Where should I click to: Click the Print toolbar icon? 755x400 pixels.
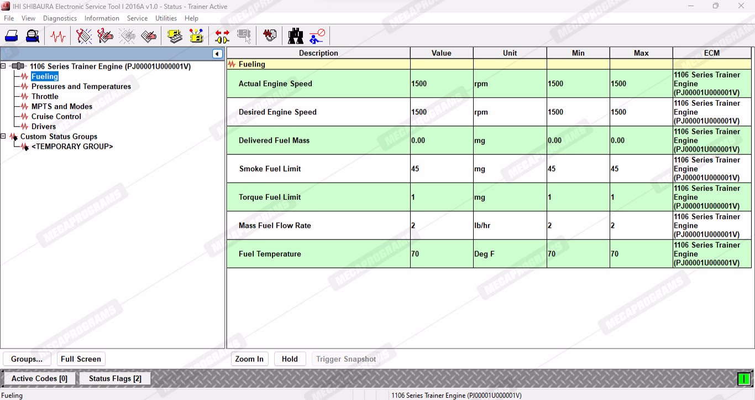pyautogui.click(x=12, y=37)
